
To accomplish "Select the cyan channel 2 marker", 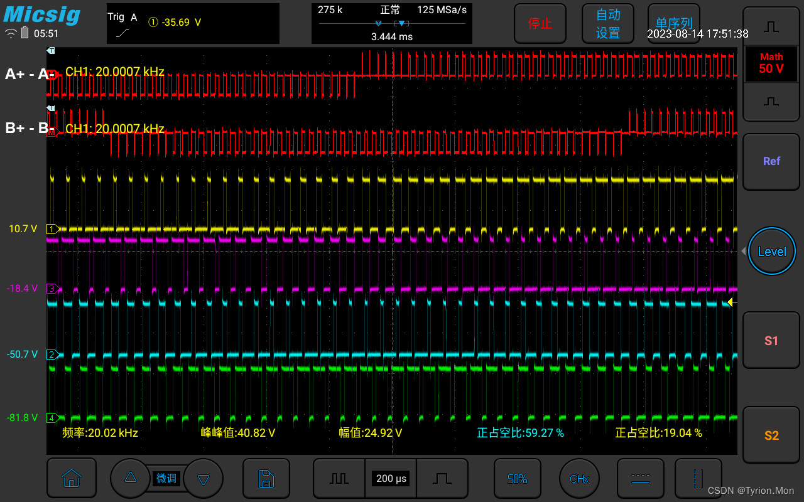I will click(x=53, y=355).
